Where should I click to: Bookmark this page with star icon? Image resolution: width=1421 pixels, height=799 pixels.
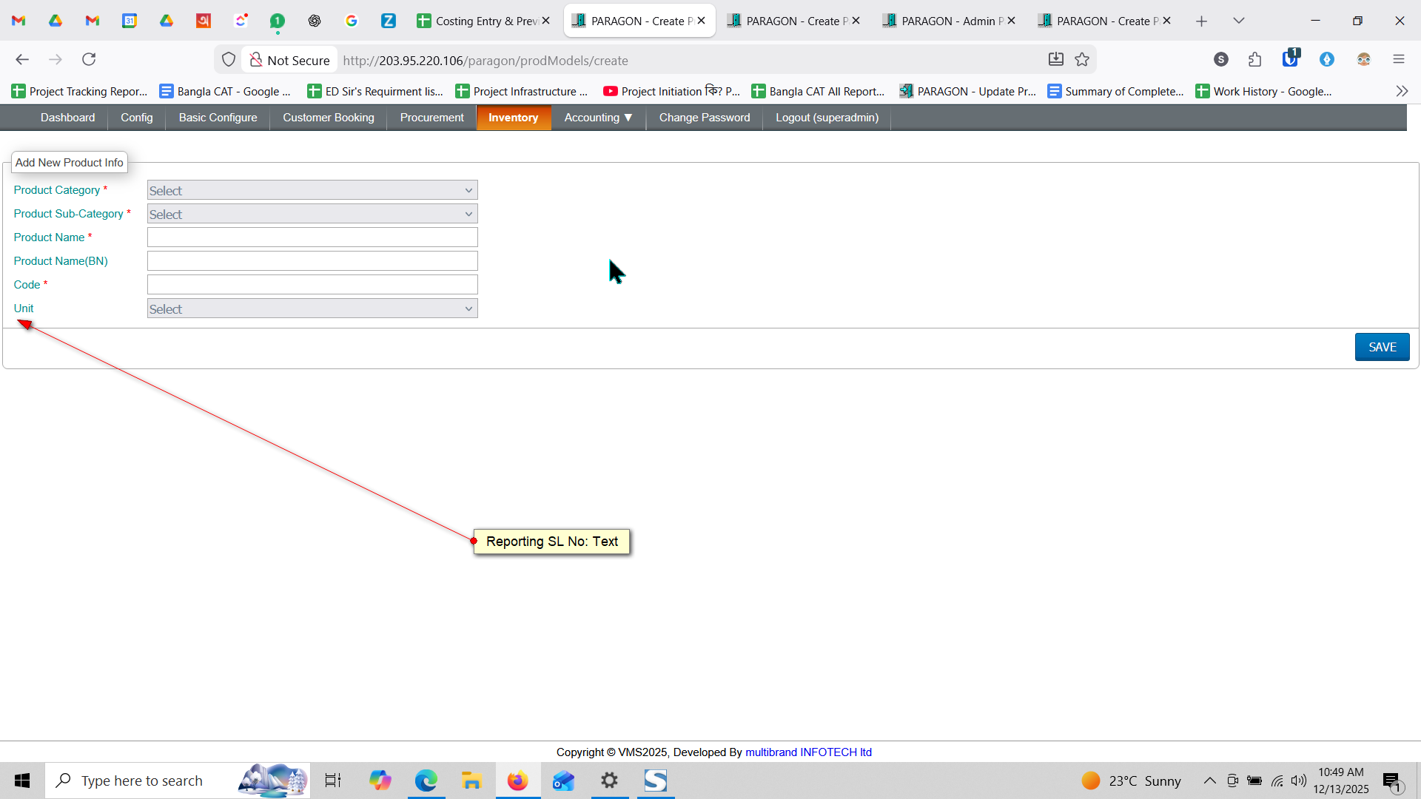[1082, 60]
